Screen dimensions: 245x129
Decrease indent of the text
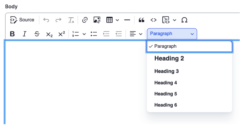click(119, 34)
